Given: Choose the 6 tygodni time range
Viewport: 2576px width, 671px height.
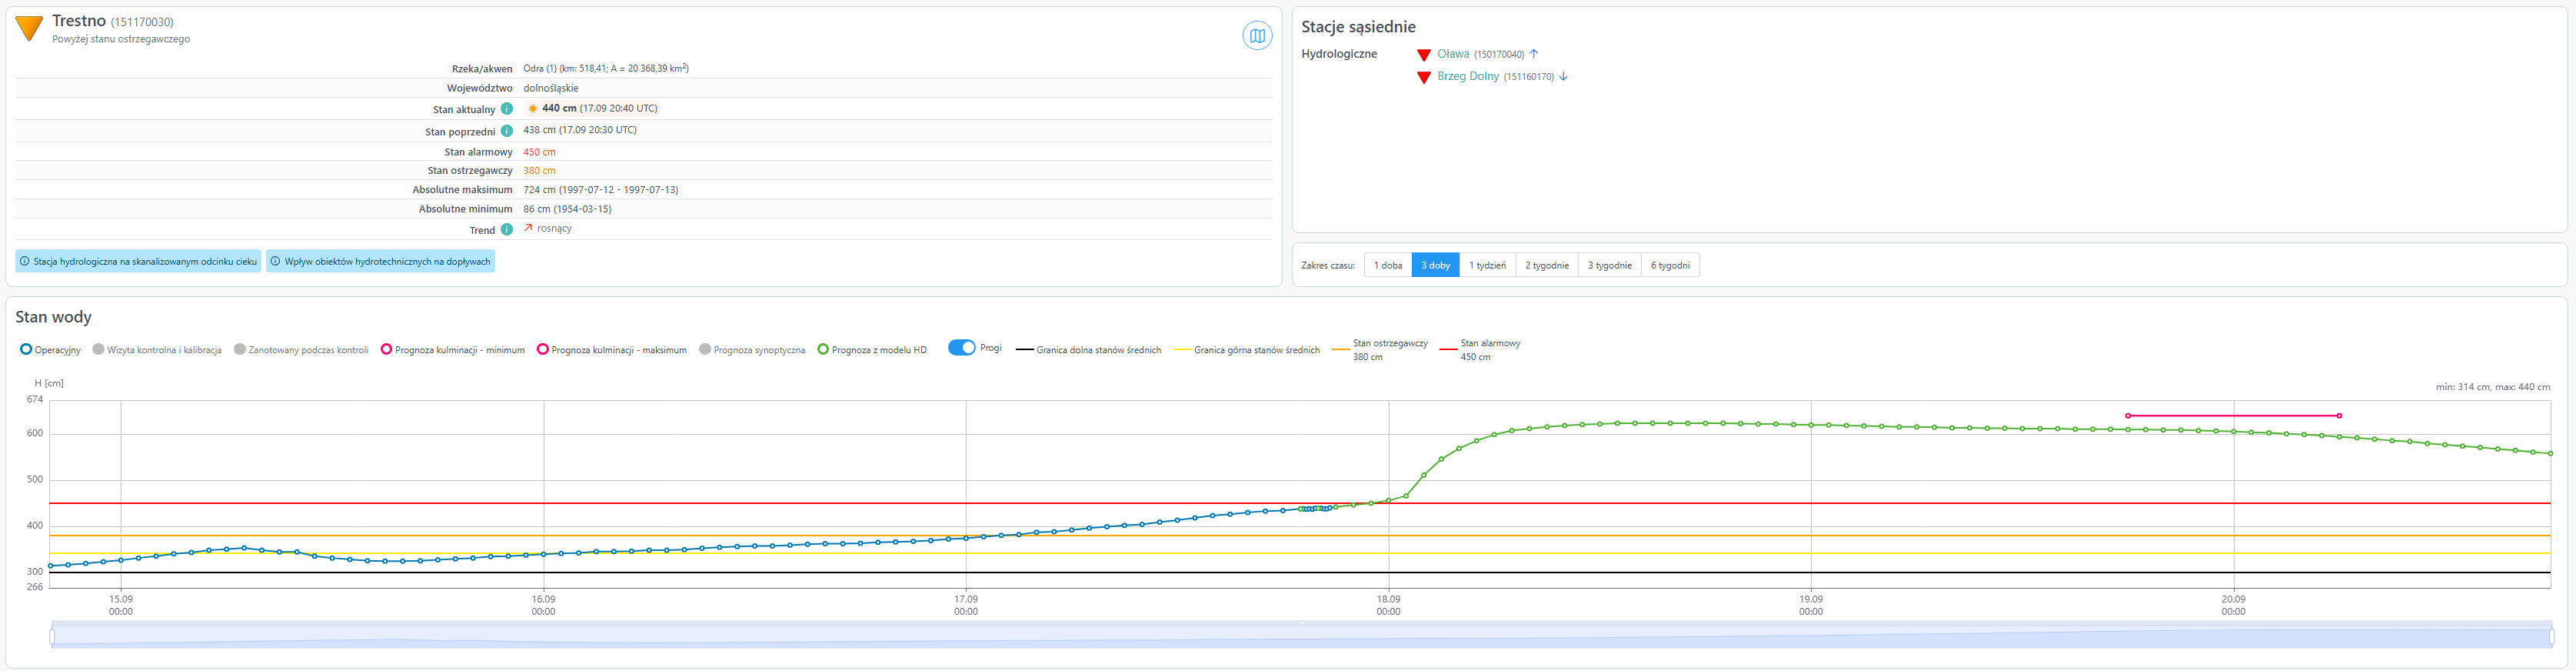Looking at the screenshot, I should pyautogui.click(x=1670, y=265).
